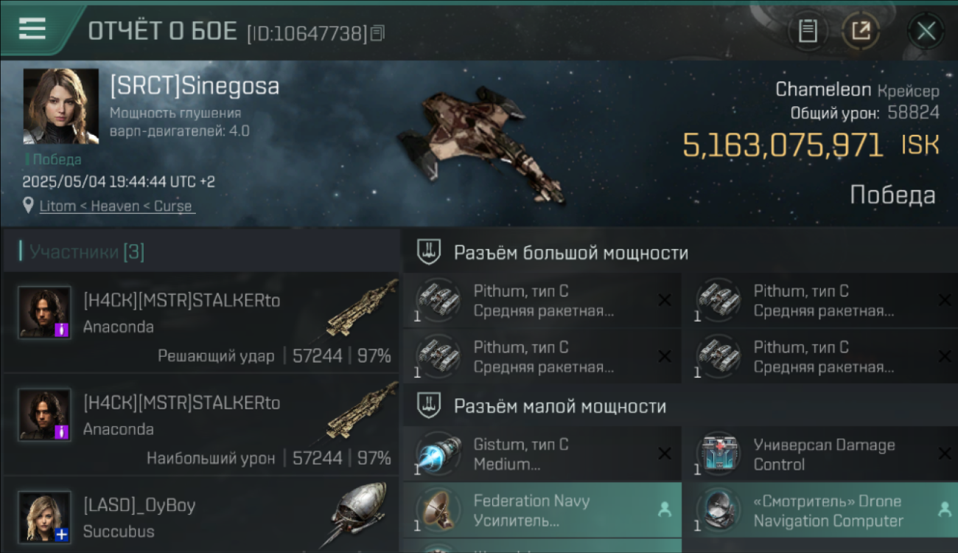Viewport: 958px width, 553px height.
Task: Open Sinegosa's pilot portrait
Action: pyautogui.click(x=61, y=106)
